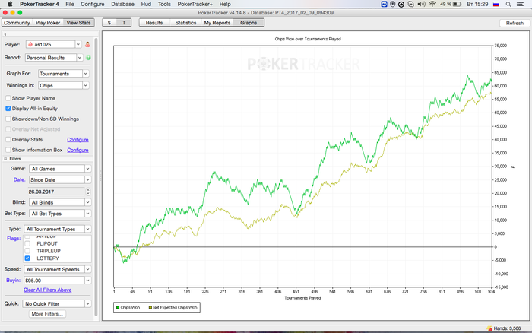Image resolution: width=532 pixels, height=333 pixels.
Task: Click Clear All Filters Above link
Action: 47,290
